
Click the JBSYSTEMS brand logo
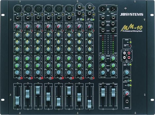coord(131,14)
